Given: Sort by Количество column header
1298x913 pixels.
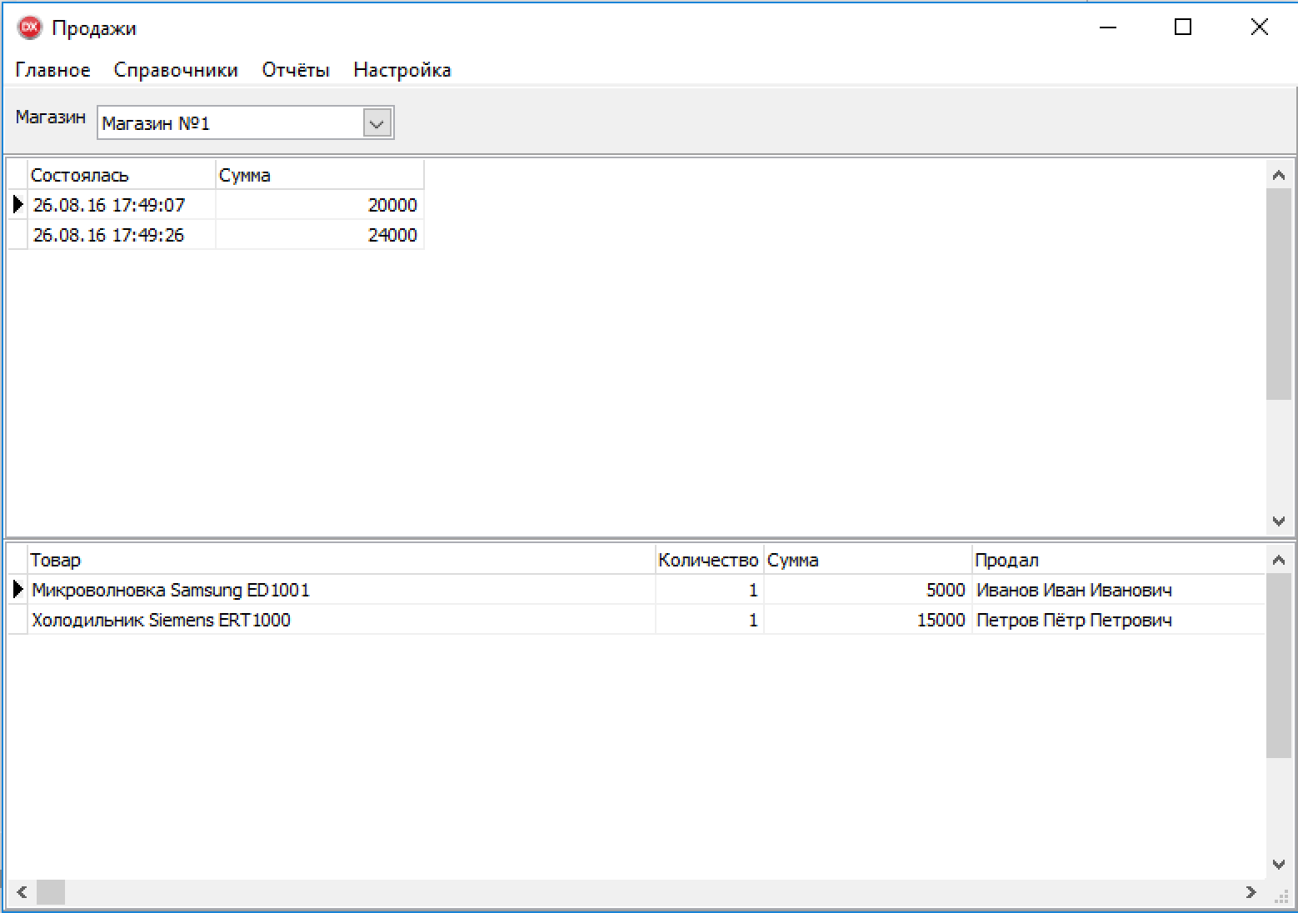Looking at the screenshot, I should pyautogui.click(x=710, y=560).
